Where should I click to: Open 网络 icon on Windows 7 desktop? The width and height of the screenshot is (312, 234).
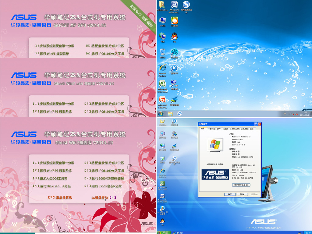[x=162, y=38]
